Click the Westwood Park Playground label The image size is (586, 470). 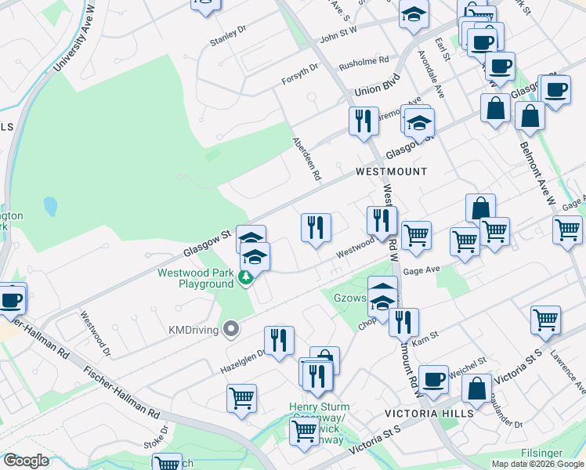coord(196,278)
